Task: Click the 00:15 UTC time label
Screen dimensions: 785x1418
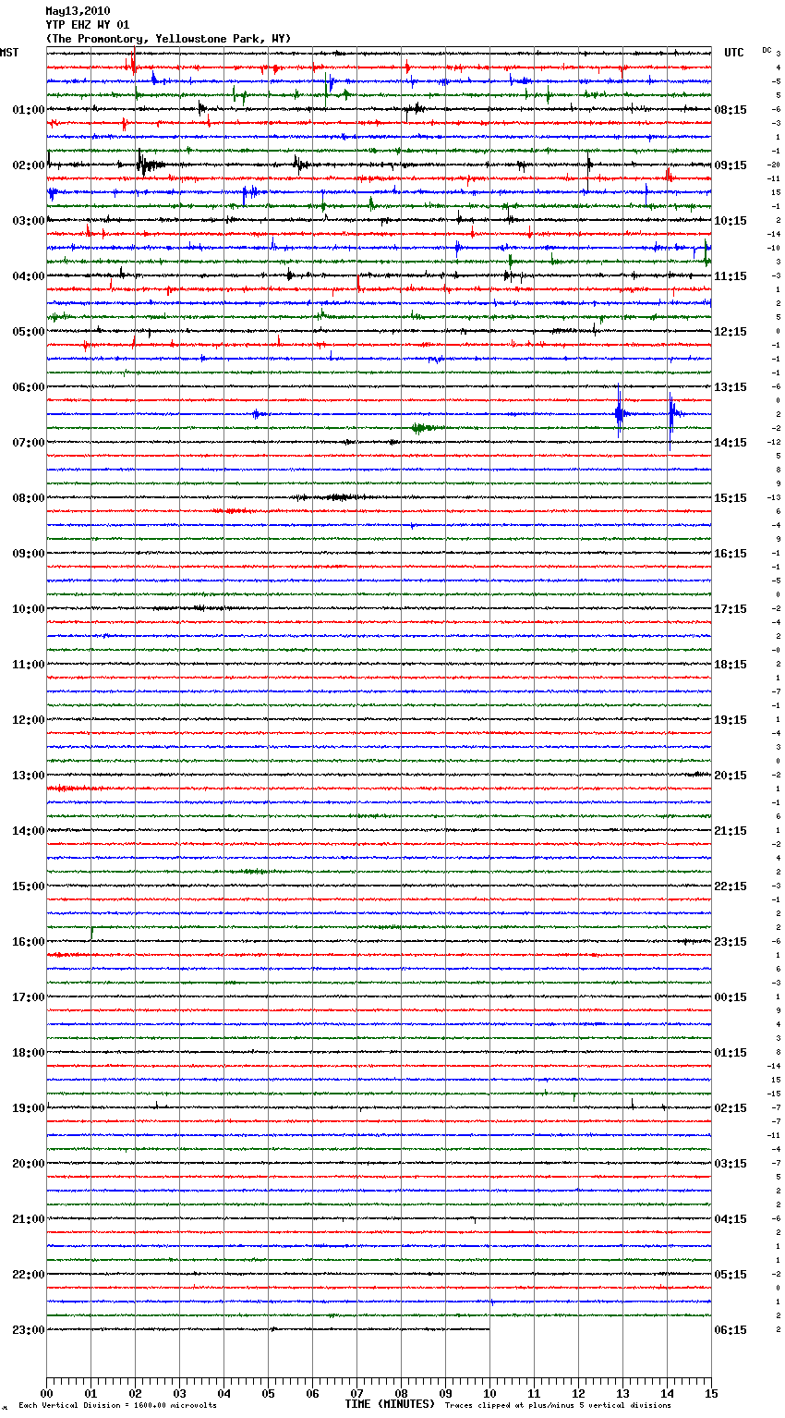Action: point(731,997)
